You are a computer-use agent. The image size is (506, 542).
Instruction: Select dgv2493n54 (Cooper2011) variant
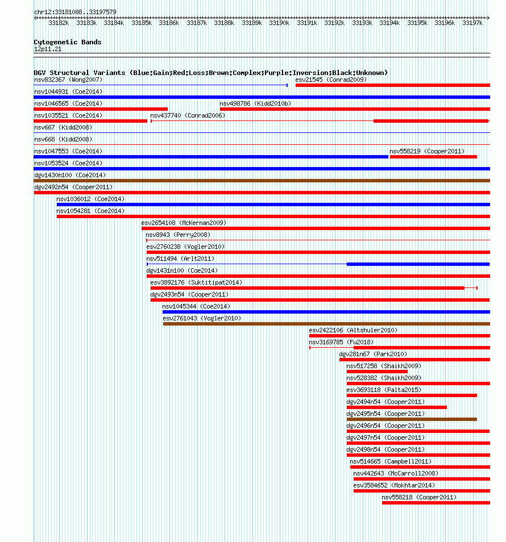click(x=189, y=294)
